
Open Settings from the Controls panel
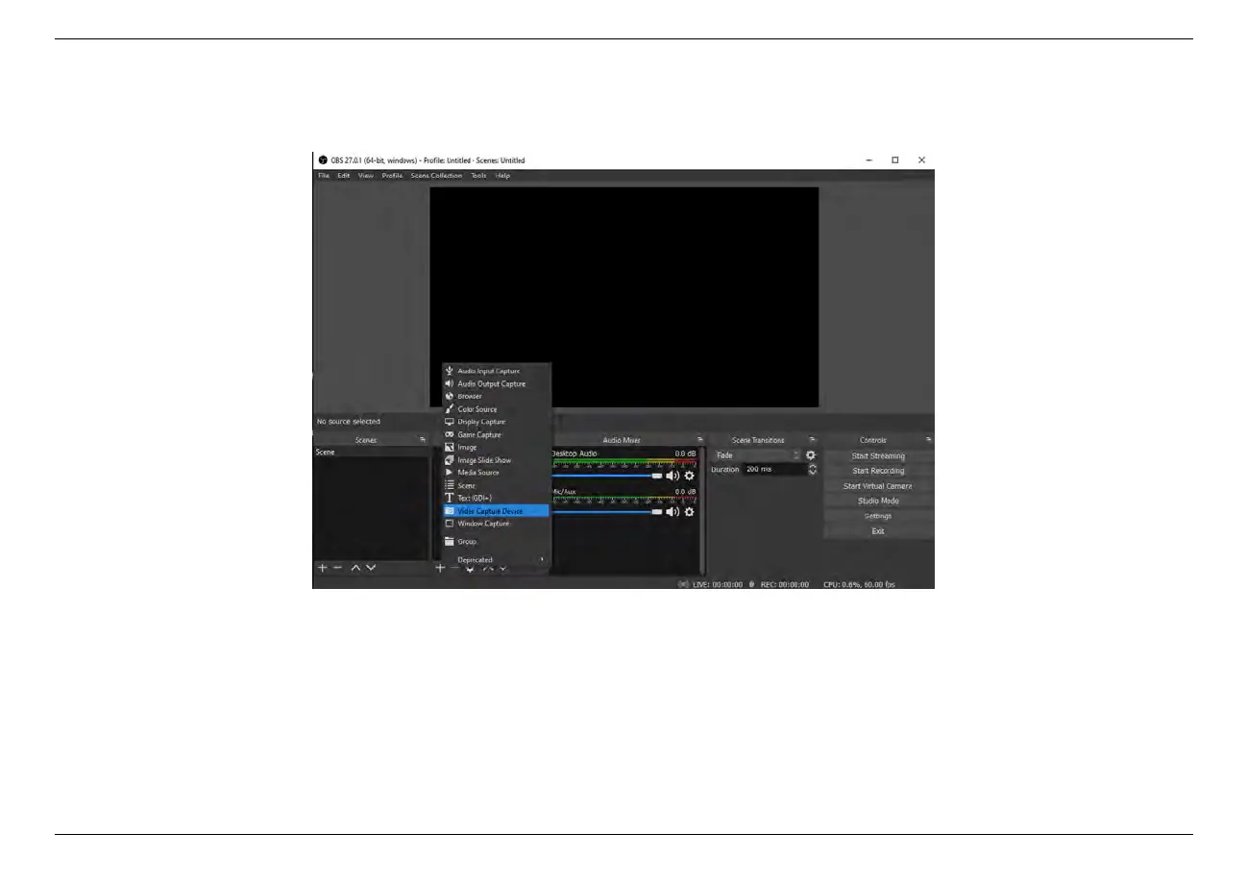click(878, 516)
